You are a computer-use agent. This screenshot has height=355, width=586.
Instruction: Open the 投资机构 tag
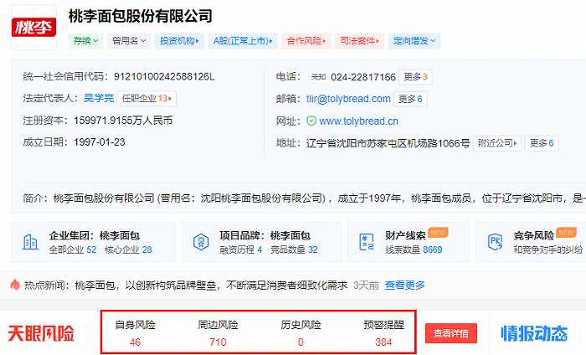tap(179, 41)
